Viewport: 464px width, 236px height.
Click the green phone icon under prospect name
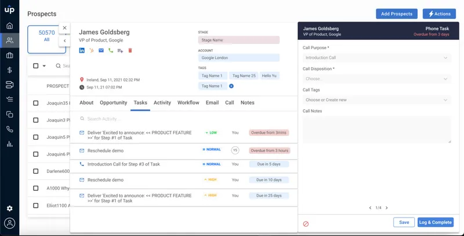click(111, 50)
